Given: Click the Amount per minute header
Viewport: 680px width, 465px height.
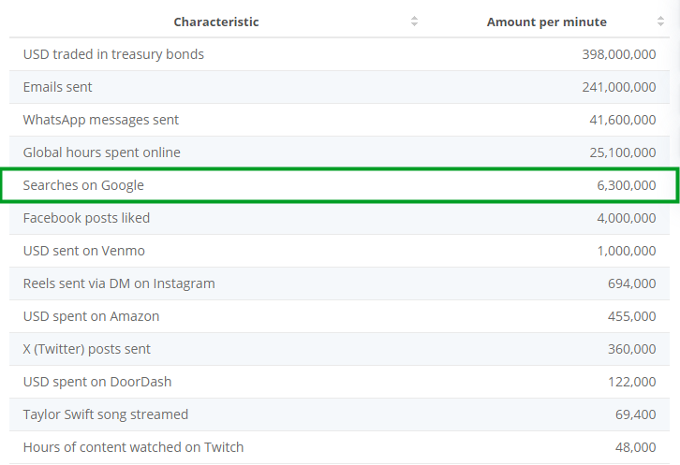Looking at the screenshot, I should point(546,22).
